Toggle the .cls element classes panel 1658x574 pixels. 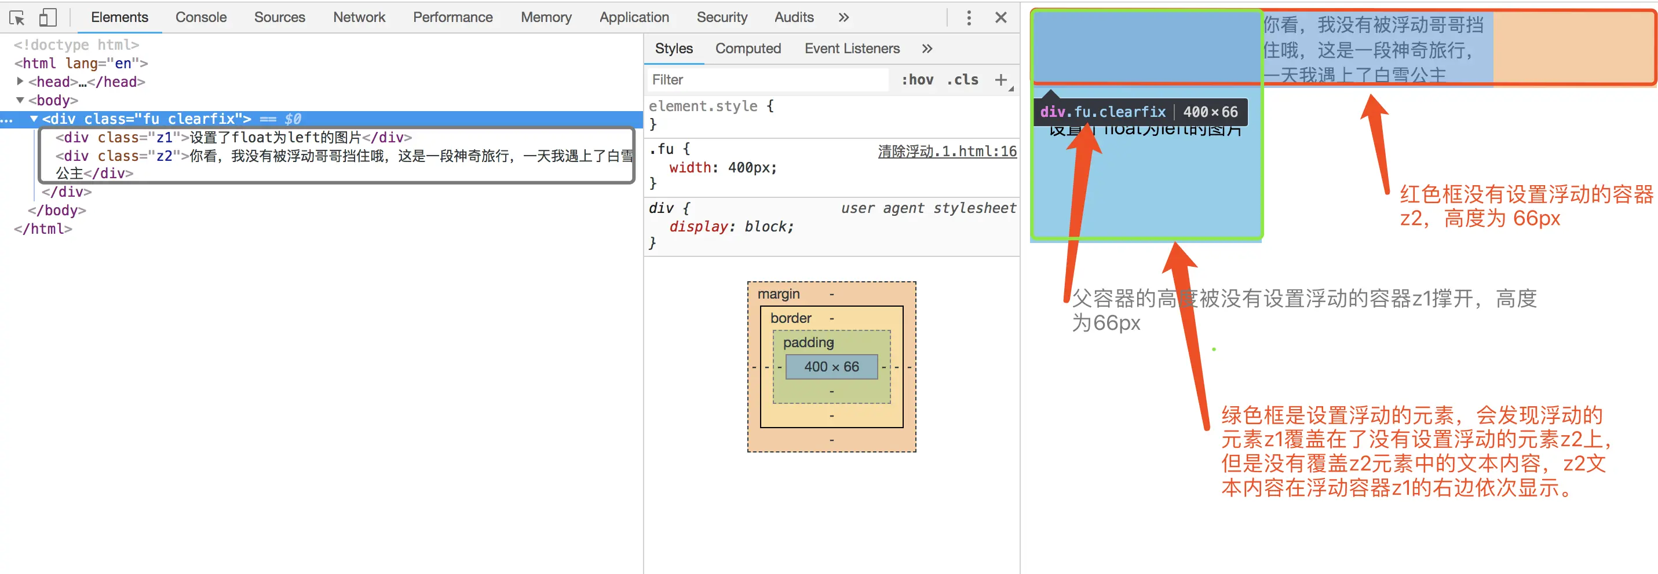(x=962, y=80)
